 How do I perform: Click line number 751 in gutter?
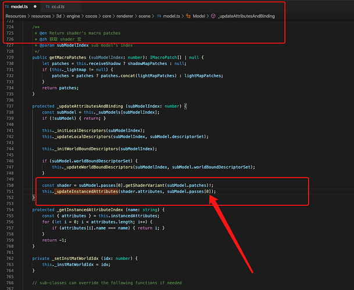point(10,191)
